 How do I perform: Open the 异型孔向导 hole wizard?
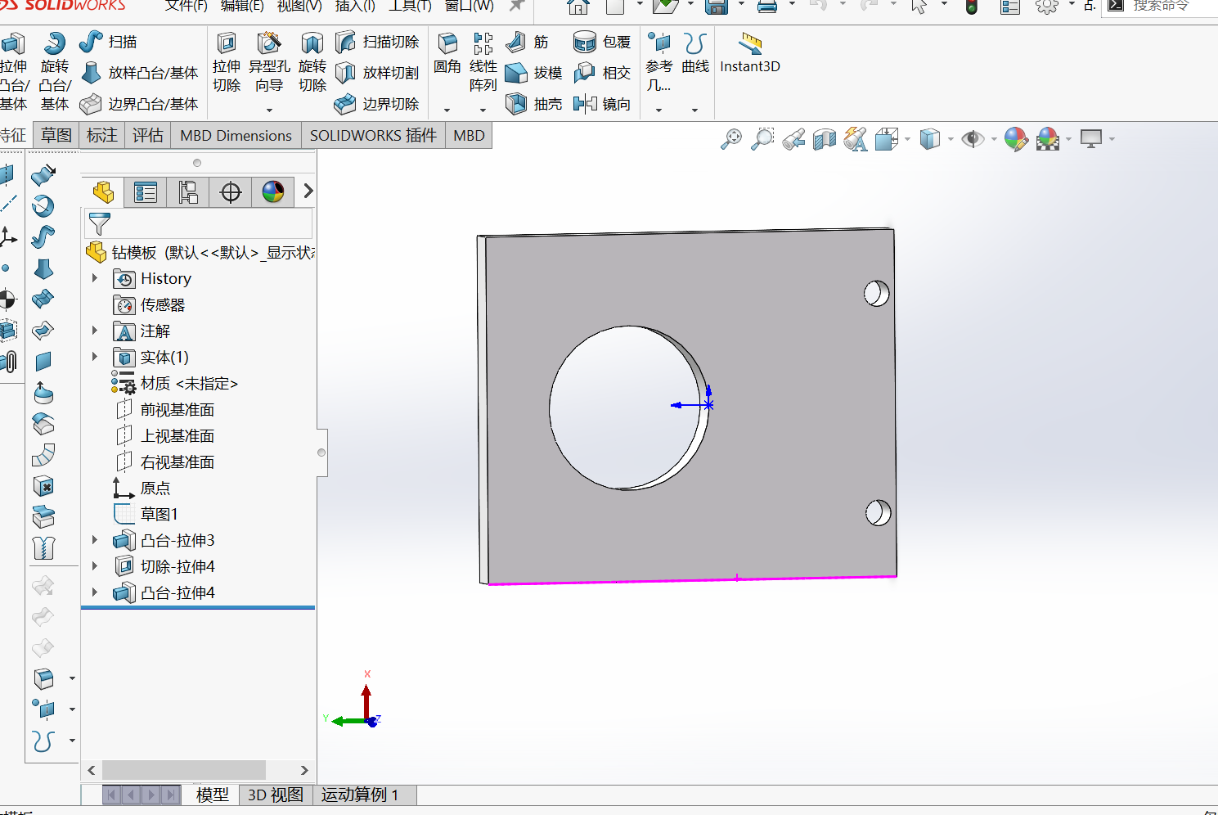(269, 63)
